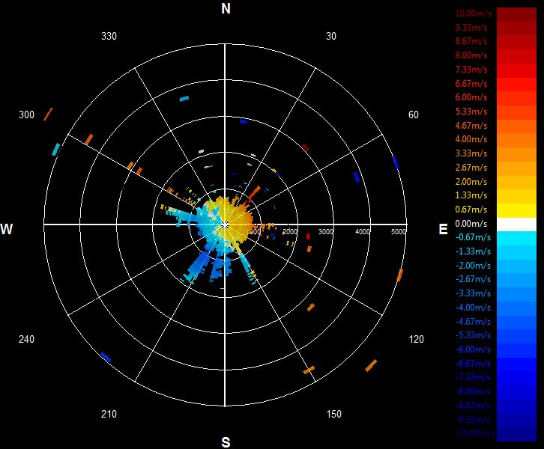Click the W compass label

tap(7, 229)
